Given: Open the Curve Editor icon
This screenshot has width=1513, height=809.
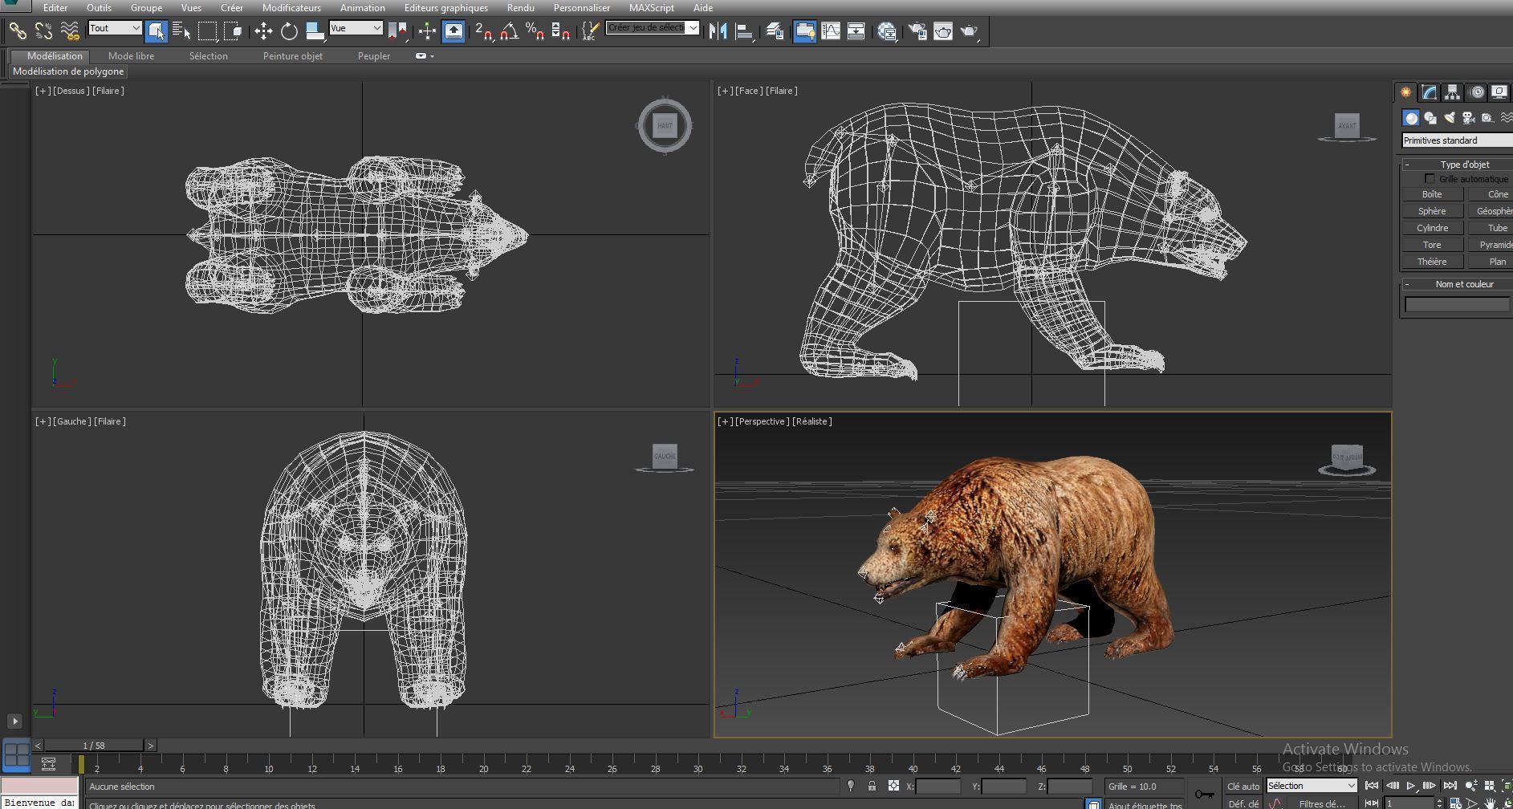Looking at the screenshot, I should click(831, 31).
